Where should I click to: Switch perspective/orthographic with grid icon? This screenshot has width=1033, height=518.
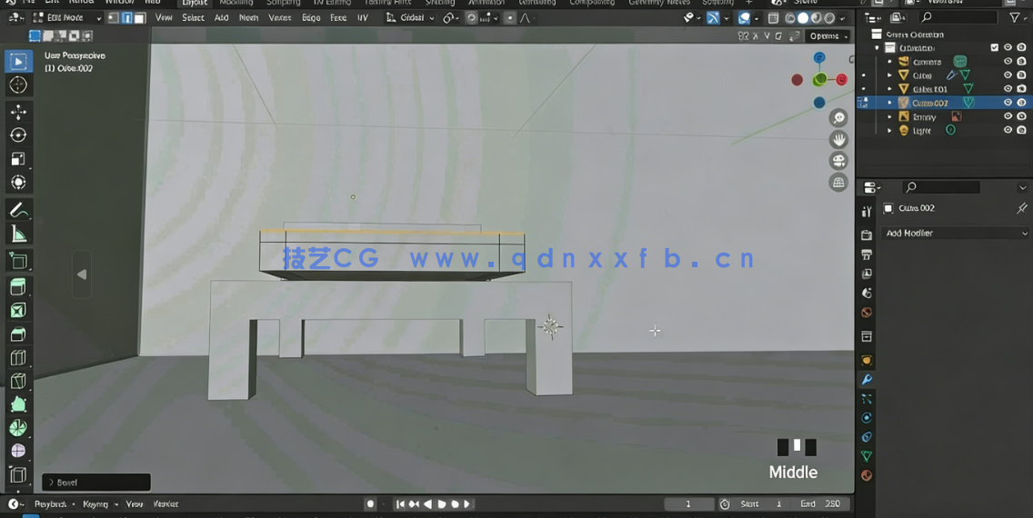point(838,183)
